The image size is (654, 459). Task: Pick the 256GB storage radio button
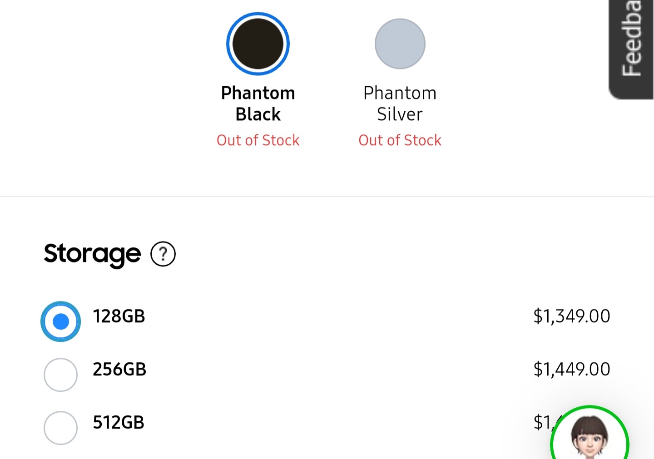60,375
